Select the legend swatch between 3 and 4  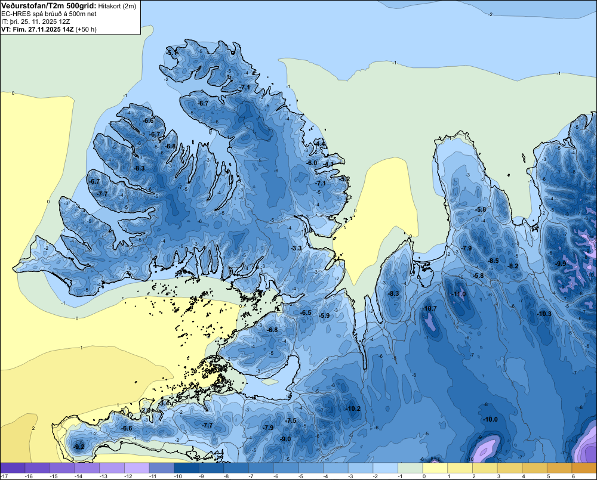click(509, 468)
